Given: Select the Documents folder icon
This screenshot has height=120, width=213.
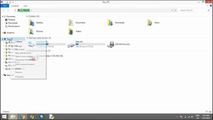Looking at the screenshot, I should click(71, 23).
